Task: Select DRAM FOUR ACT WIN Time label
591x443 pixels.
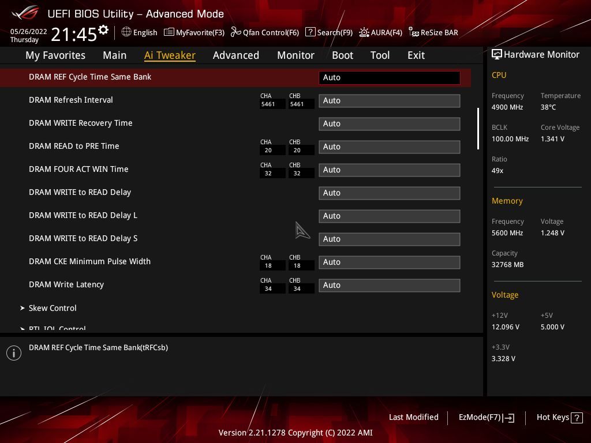Action: pyautogui.click(x=78, y=169)
